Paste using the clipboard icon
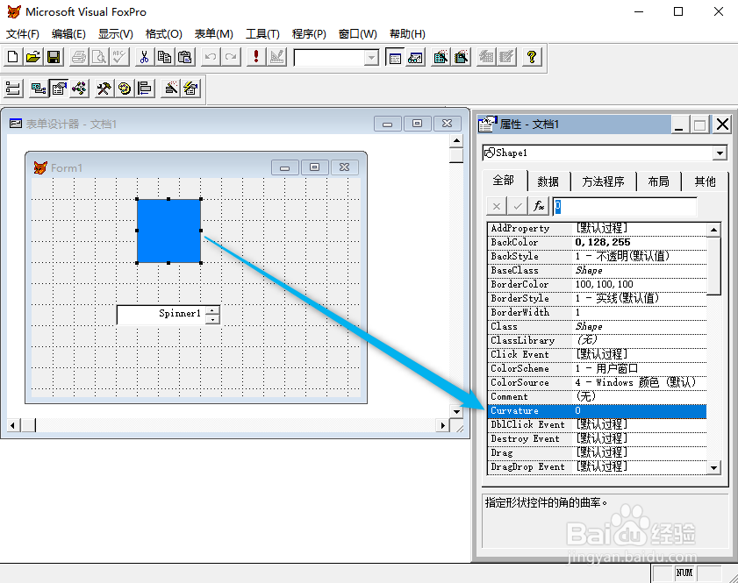This screenshot has height=583, width=738. coord(185,57)
